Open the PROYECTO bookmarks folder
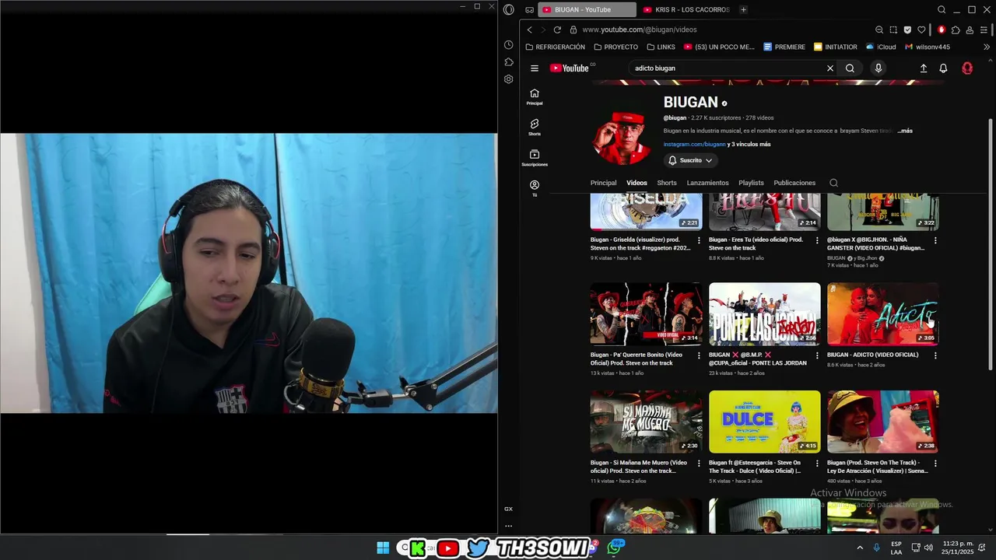 pos(615,47)
